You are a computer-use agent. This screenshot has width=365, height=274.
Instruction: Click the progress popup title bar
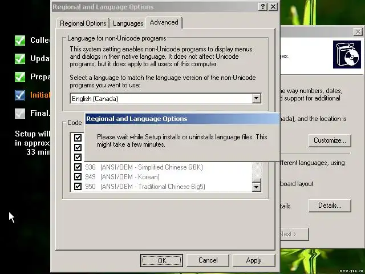pyautogui.click(x=182, y=119)
